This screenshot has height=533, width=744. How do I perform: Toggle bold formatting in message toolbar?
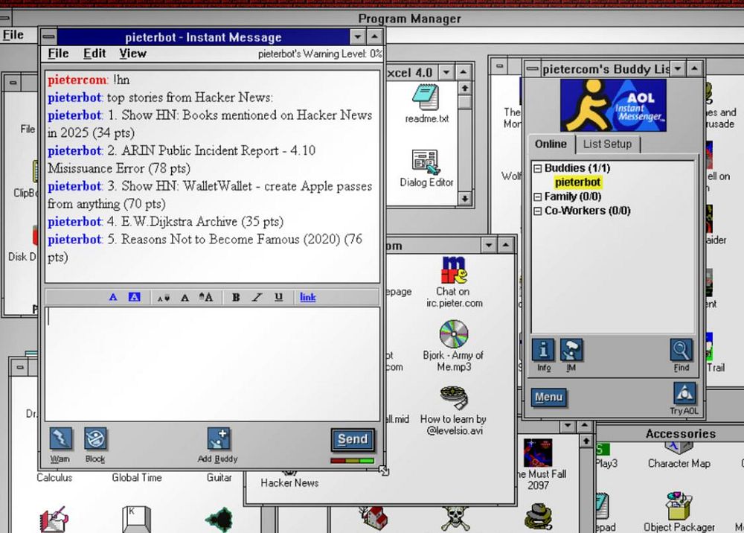[236, 297]
